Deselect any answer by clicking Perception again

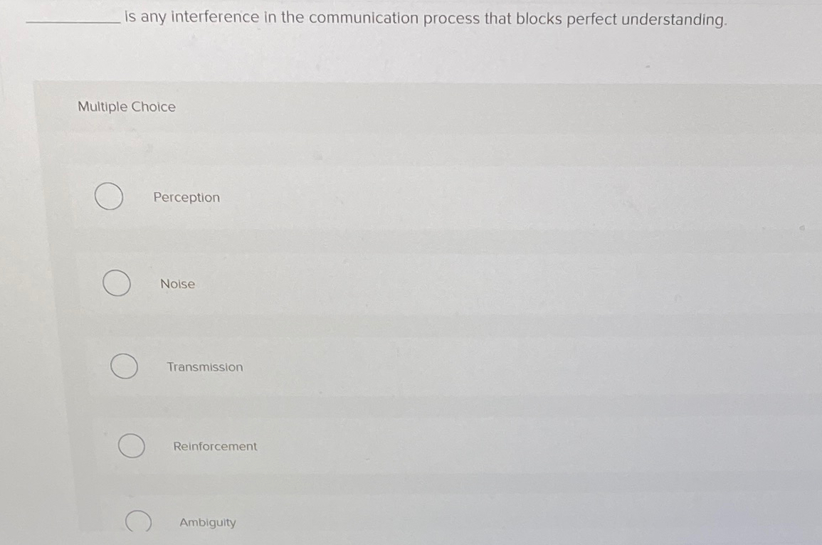point(108,197)
